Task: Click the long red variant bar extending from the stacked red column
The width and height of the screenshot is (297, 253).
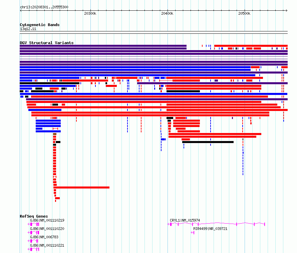Action: point(81,187)
